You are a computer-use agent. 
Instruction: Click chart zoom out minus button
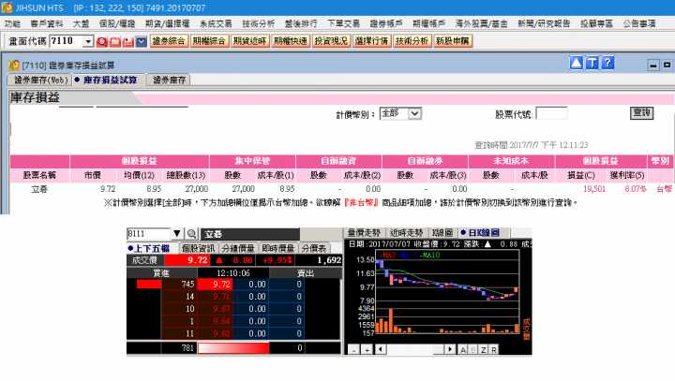353,349
